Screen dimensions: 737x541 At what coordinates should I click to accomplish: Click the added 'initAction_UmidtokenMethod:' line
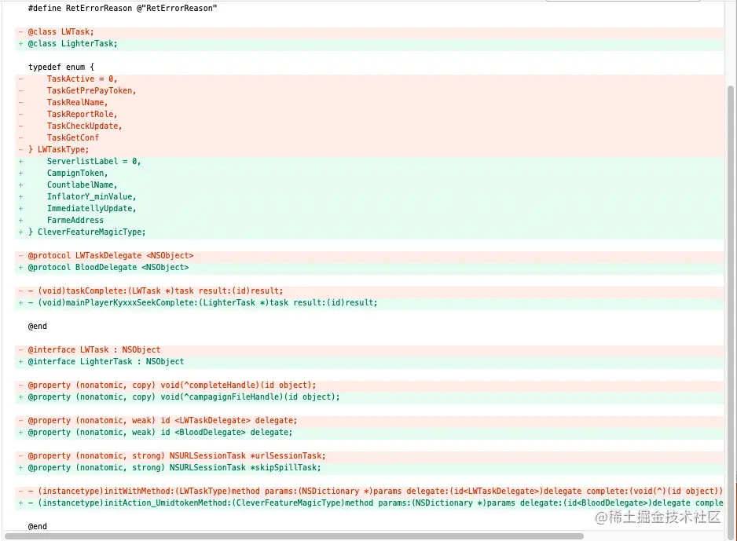(x=369, y=503)
